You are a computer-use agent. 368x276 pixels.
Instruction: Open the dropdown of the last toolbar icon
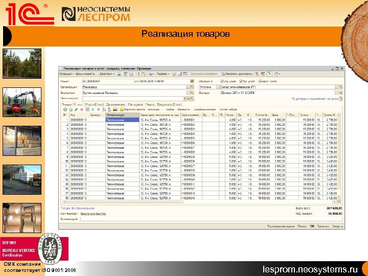pyautogui.click(x=280, y=74)
